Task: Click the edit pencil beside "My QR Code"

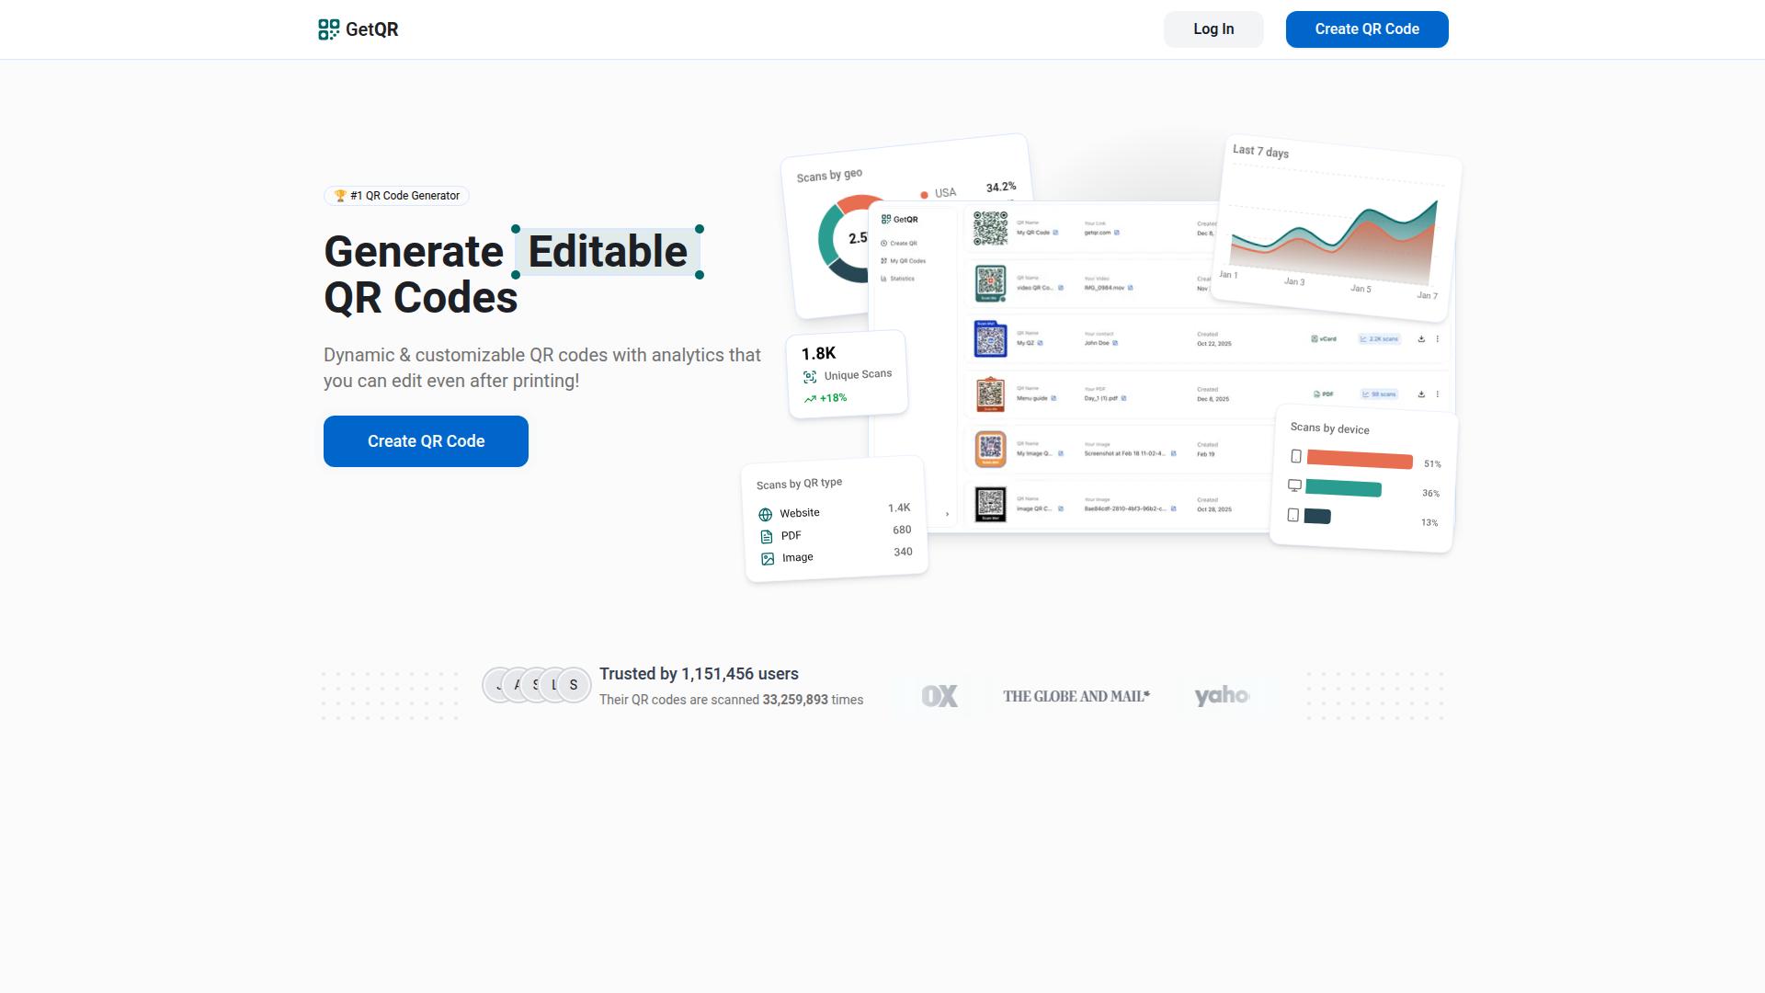Action: click(1055, 233)
